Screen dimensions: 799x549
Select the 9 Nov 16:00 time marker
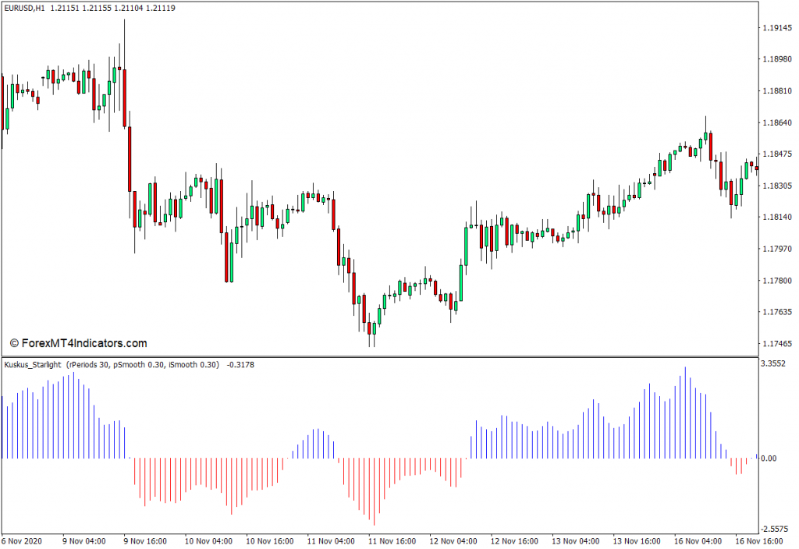click(x=146, y=540)
